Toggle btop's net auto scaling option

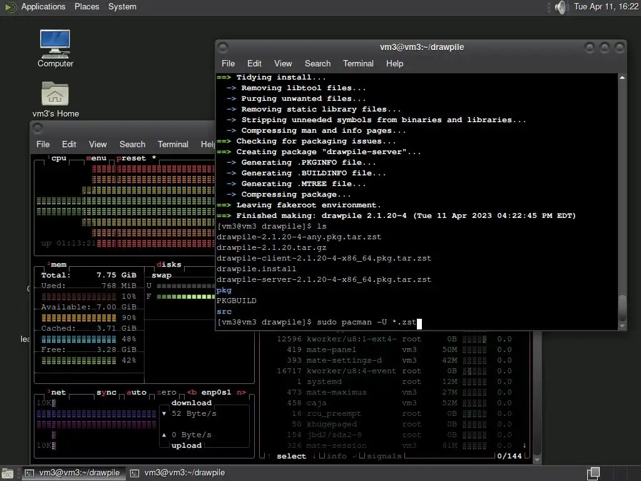[136, 392]
